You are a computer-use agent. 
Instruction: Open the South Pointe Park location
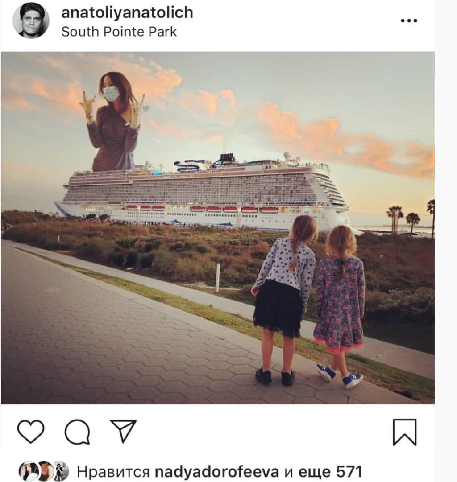(x=119, y=32)
